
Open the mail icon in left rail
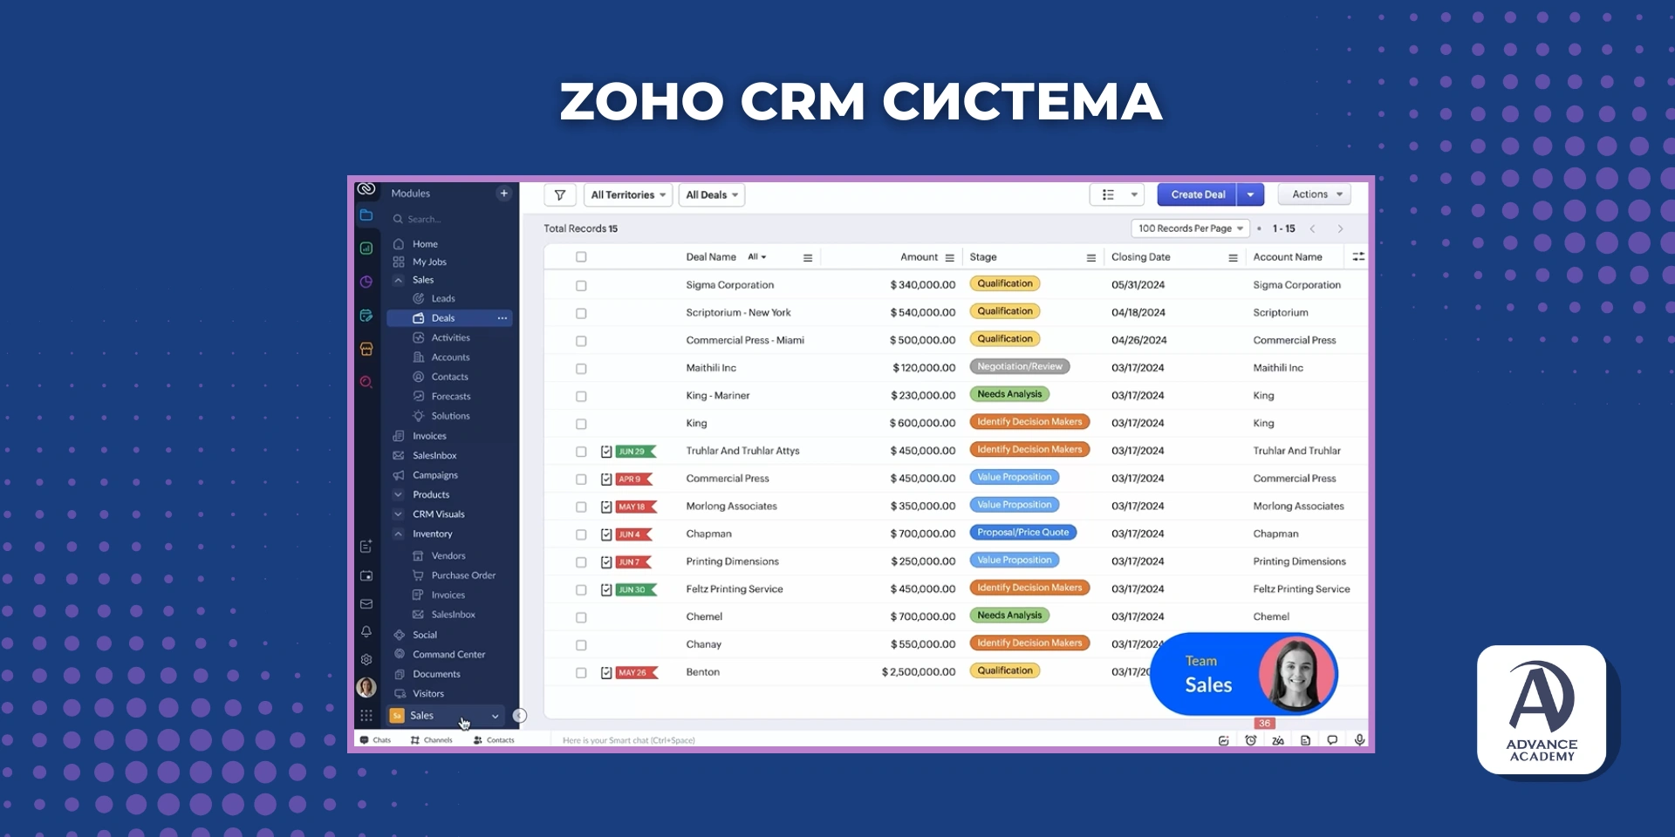click(x=366, y=603)
